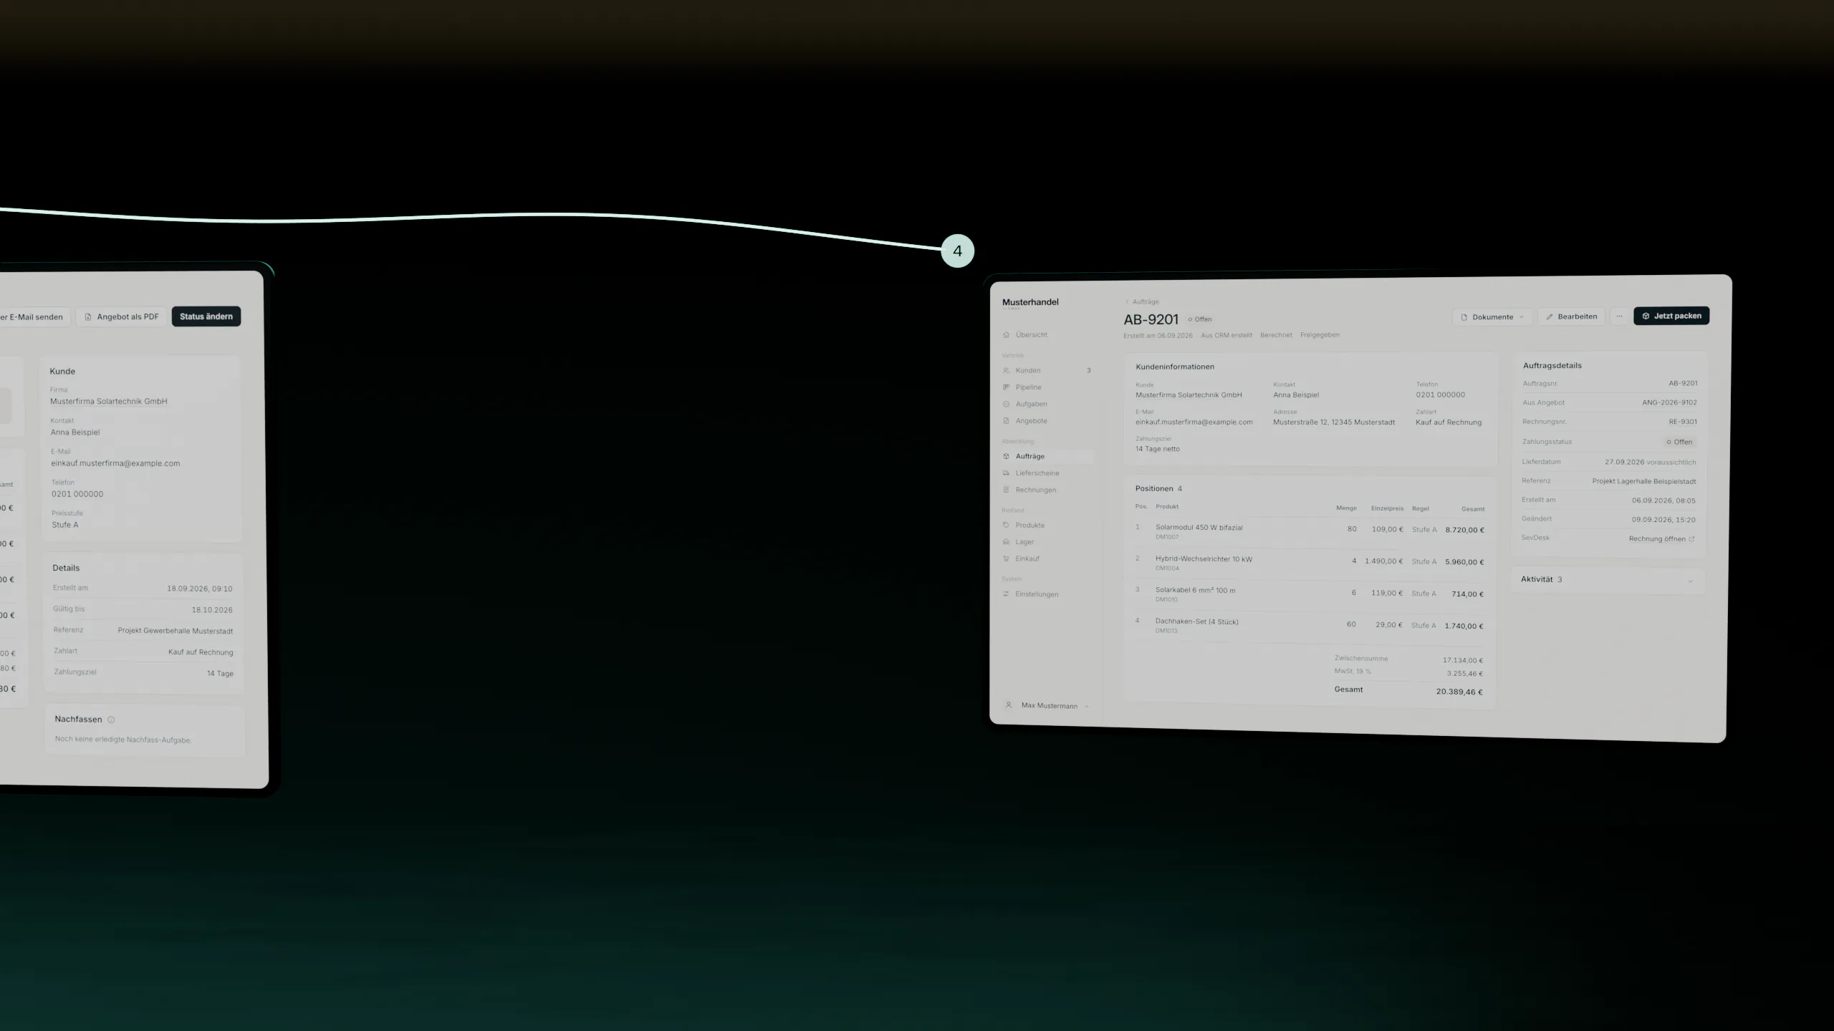Screen dimensions: 1834x1031
Task: Select the Dachhaken-Set (4 Stück) row
Action: pos(1310,626)
